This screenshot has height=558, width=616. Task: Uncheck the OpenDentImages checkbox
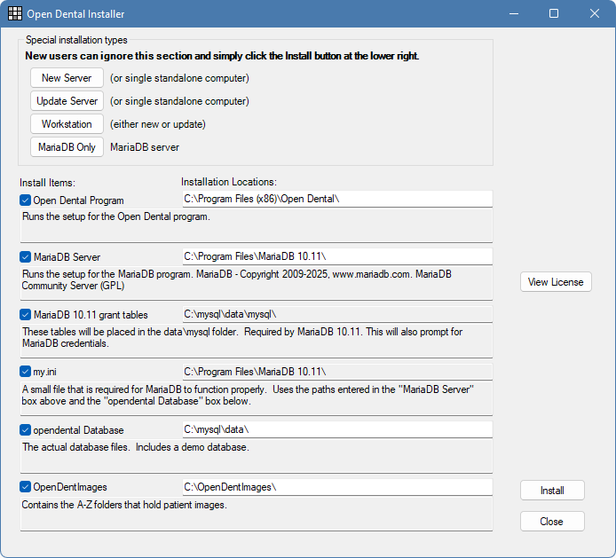click(x=25, y=487)
